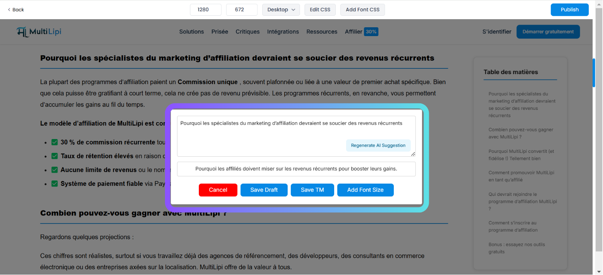603x275 pixels.
Task: Open first contents link 'Pourquoi les spécialistes'
Action: click(x=522, y=104)
